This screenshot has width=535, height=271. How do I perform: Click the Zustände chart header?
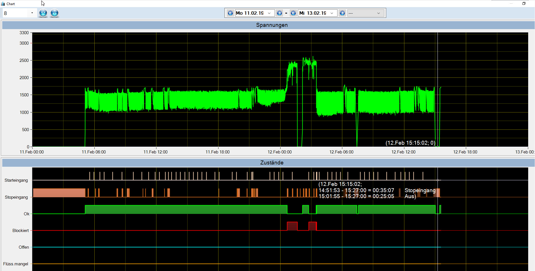(271, 162)
